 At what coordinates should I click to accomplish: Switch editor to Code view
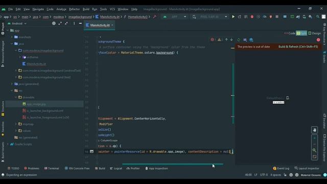tap(290, 33)
